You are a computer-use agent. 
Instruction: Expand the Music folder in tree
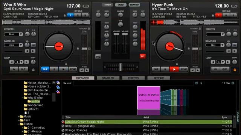[x=19, y=117]
